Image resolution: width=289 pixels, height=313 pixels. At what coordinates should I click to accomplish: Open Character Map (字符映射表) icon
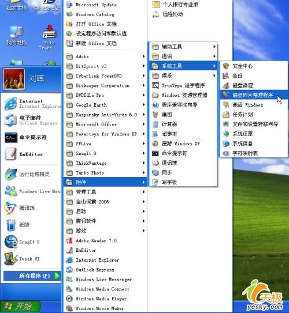[226, 153]
